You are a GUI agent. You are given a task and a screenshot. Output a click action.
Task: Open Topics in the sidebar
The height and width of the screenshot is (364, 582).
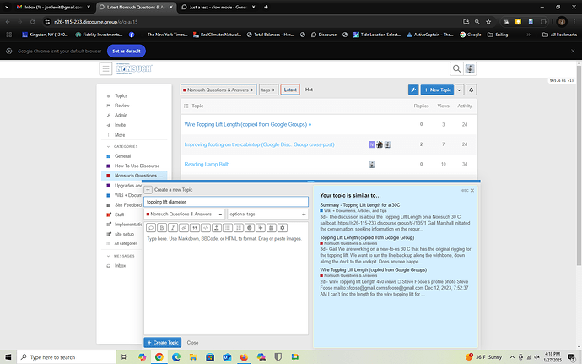click(121, 96)
